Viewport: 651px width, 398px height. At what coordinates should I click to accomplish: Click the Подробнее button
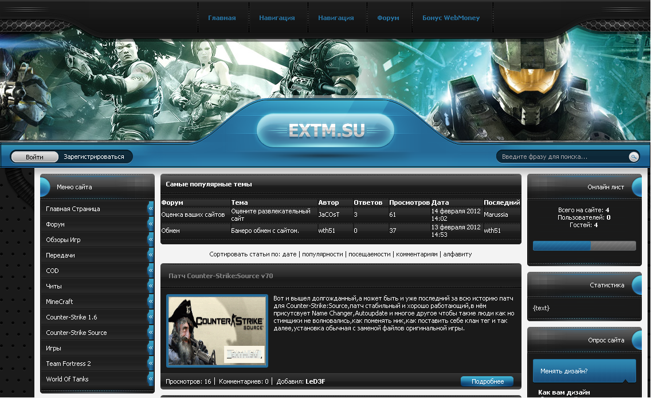click(x=488, y=381)
